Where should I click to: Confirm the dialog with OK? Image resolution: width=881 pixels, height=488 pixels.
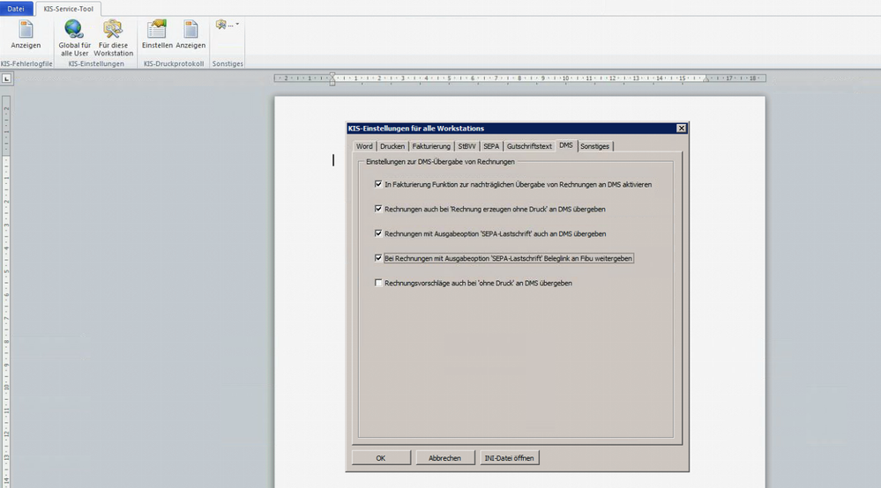[x=381, y=458]
